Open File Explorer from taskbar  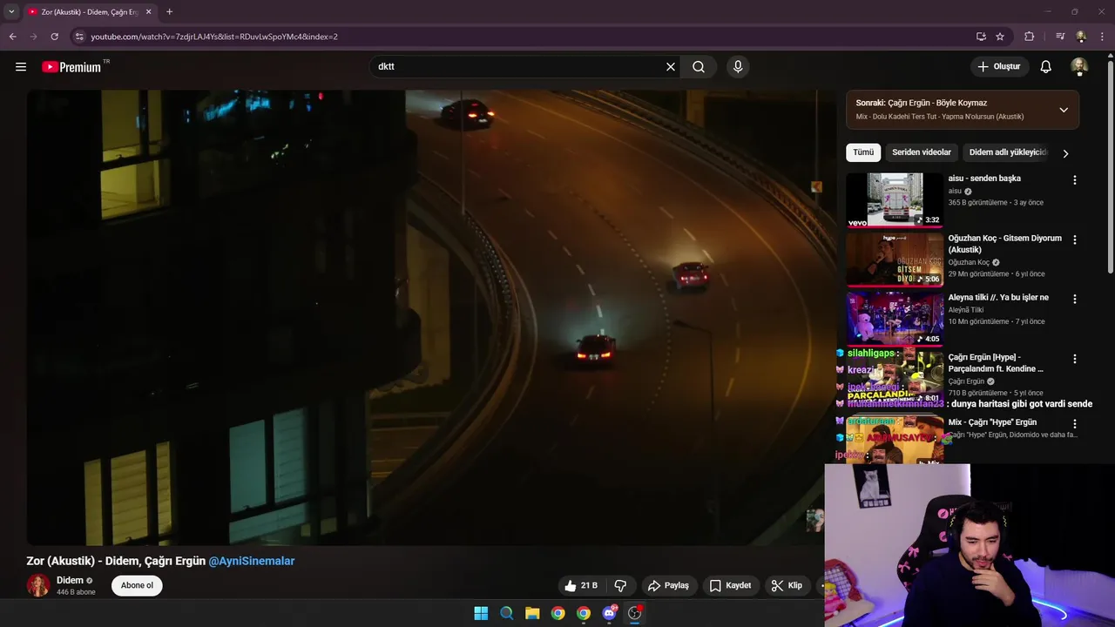click(532, 613)
